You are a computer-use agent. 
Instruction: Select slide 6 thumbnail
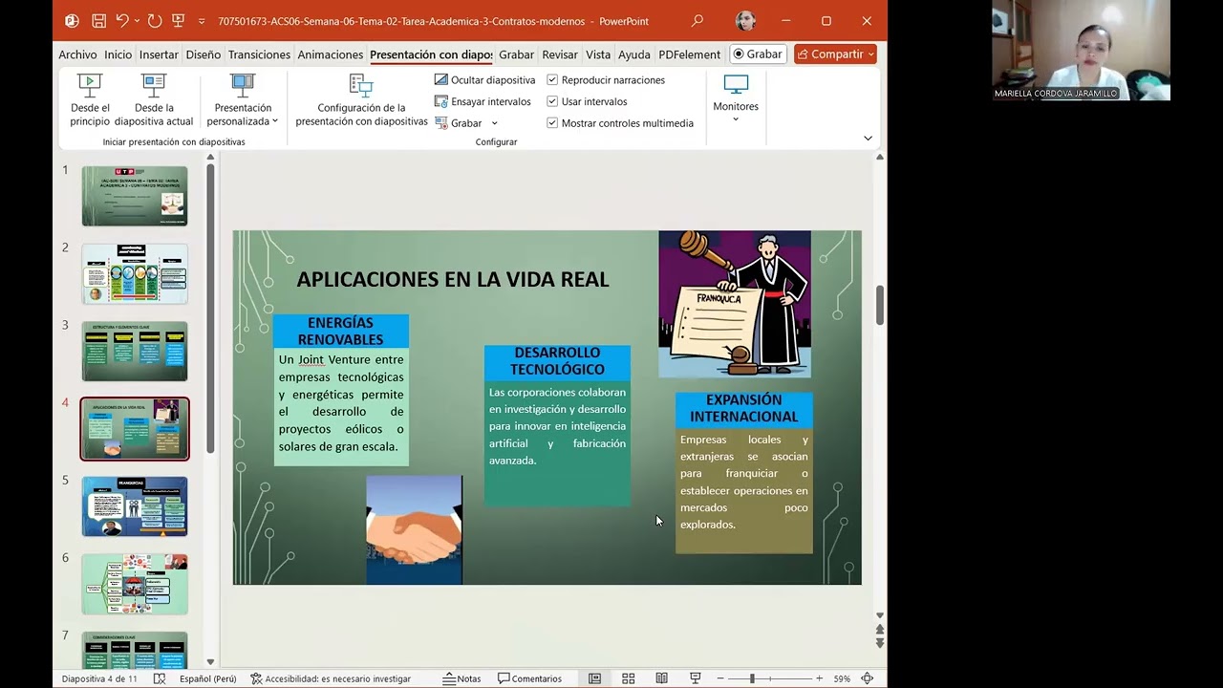[x=135, y=584]
